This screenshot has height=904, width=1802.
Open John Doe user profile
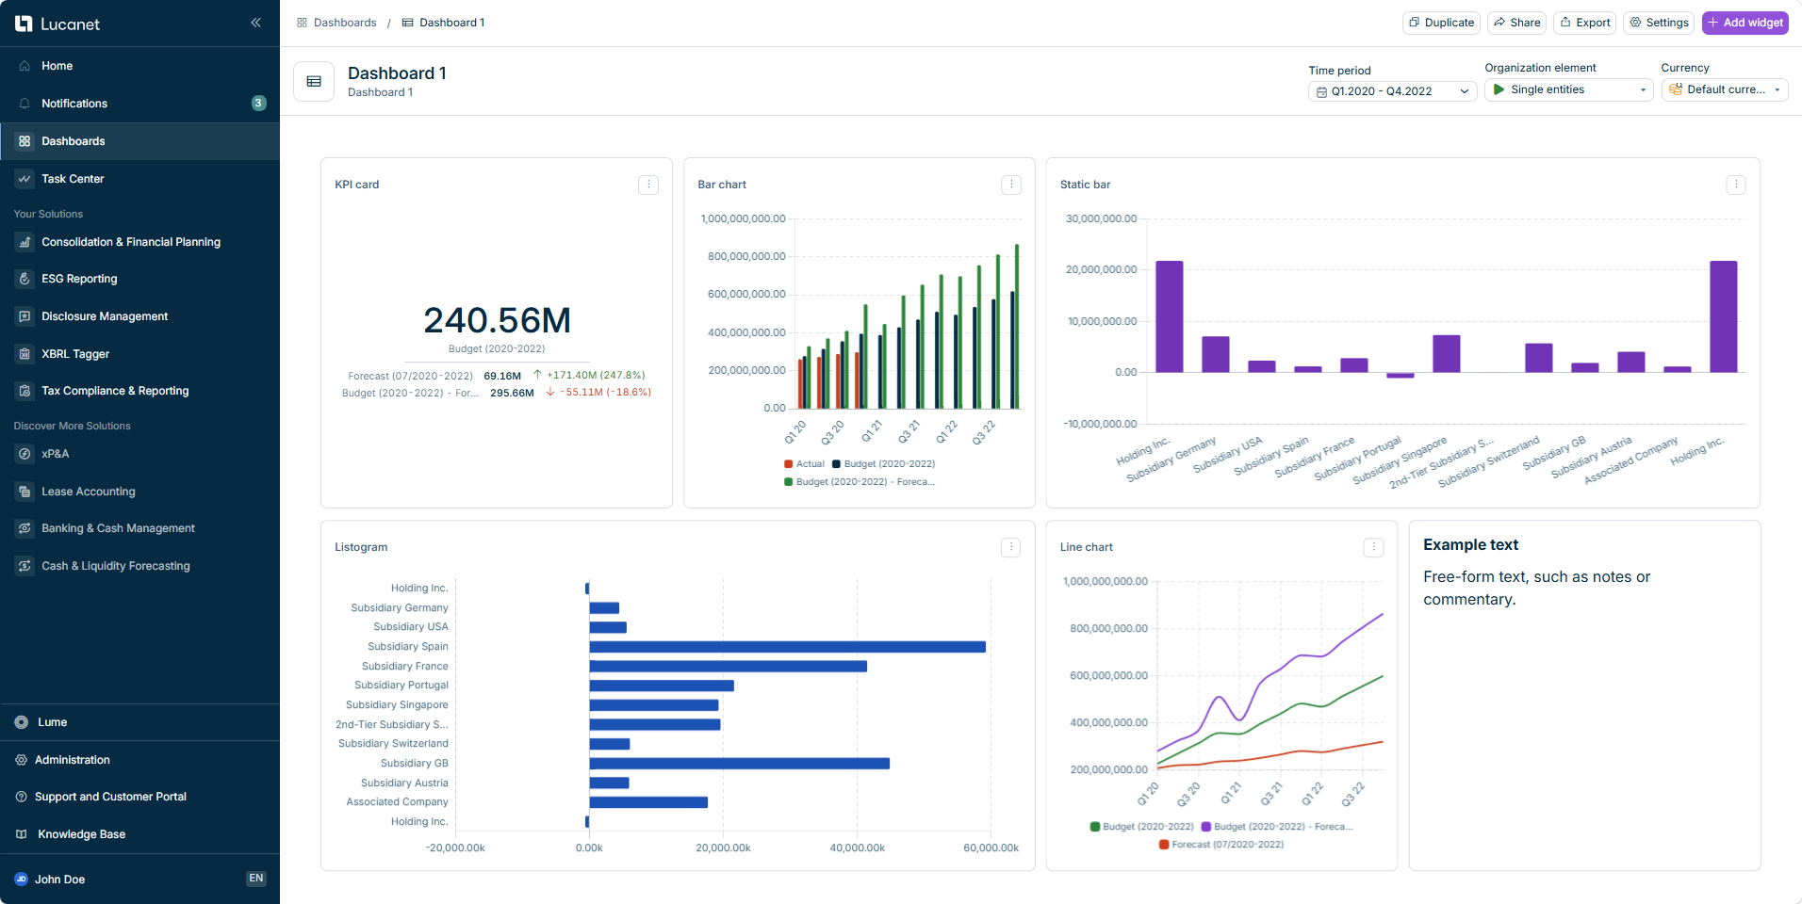tap(59, 880)
